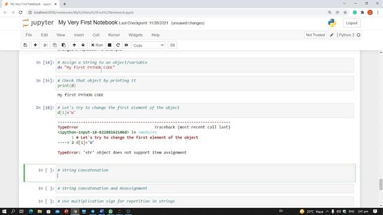Image resolution: width=383 pixels, height=215 pixels.
Task: Reload the browser page
Action: click(20, 13)
